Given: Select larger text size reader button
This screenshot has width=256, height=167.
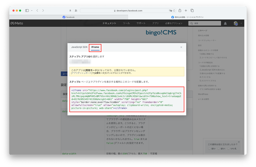Looking at the screenshot, I should coord(76,11).
